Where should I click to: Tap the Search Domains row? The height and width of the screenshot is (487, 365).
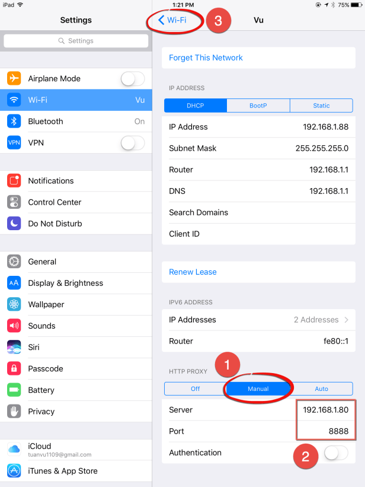pos(258,212)
